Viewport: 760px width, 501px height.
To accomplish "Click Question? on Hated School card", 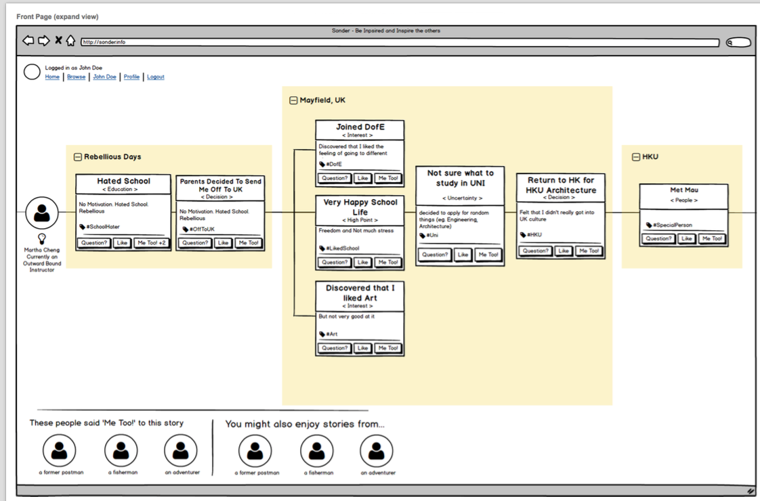I will point(94,243).
